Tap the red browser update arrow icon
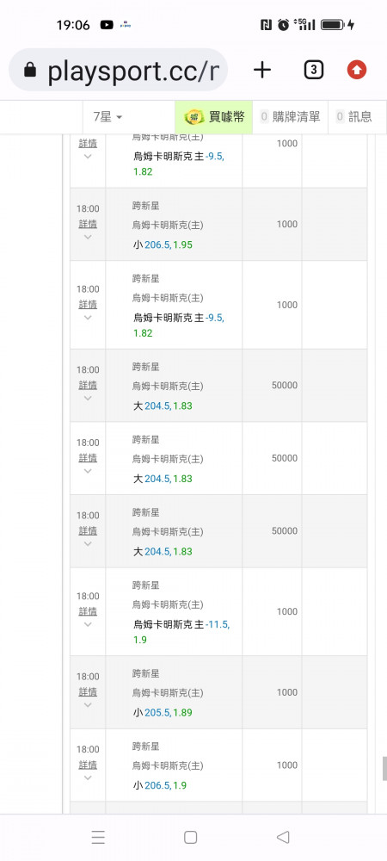The width and height of the screenshot is (387, 861). (x=357, y=70)
